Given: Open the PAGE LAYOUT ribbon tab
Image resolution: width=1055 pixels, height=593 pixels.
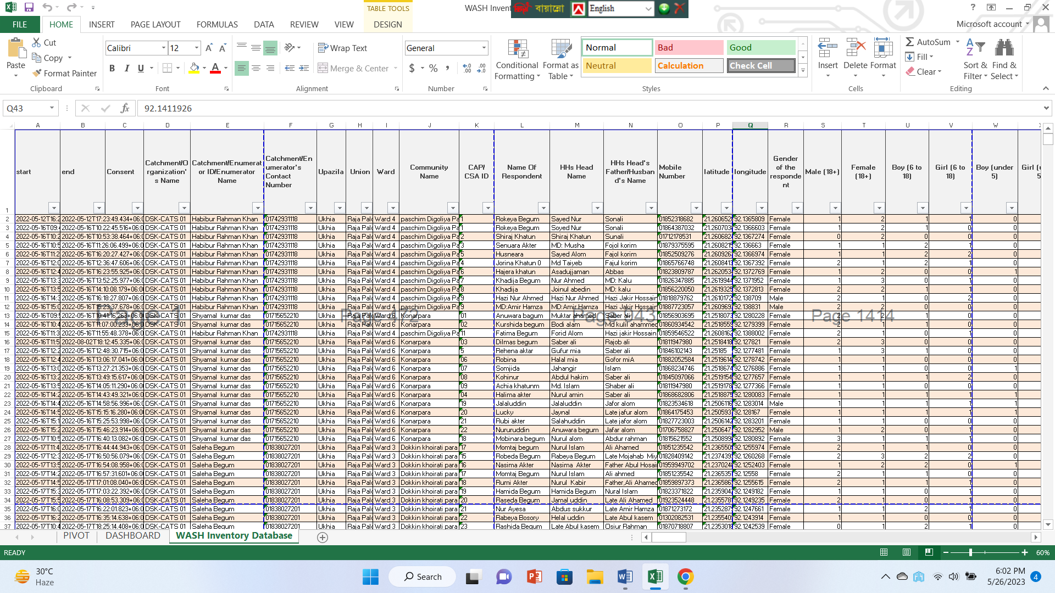Looking at the screenshot, I should (x=156, y=24).
